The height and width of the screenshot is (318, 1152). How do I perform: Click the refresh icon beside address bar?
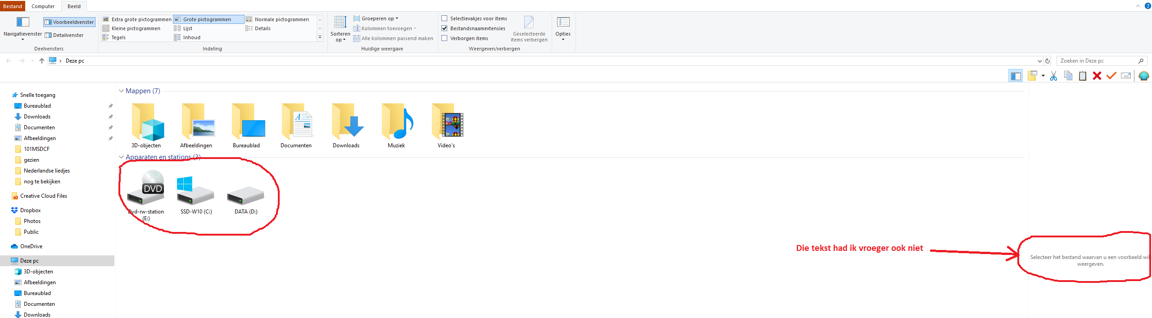pyautogui.click(x=1048, y=61)
